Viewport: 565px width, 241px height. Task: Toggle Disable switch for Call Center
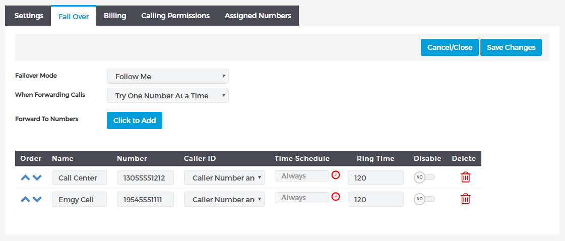424,177
